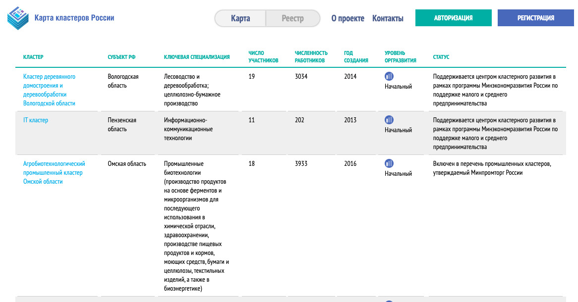Sort by Численность работников header
Viewport: 578px width, 302px height.
311,56
